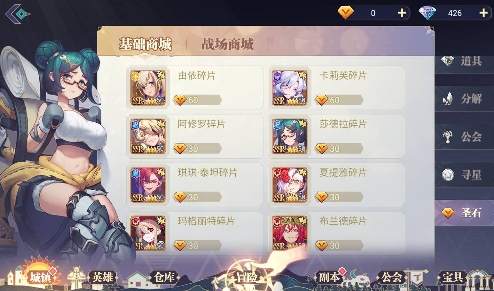Switch to the 基础商城 tab
Screen dimensions: 494x291
tap(145, 44)
